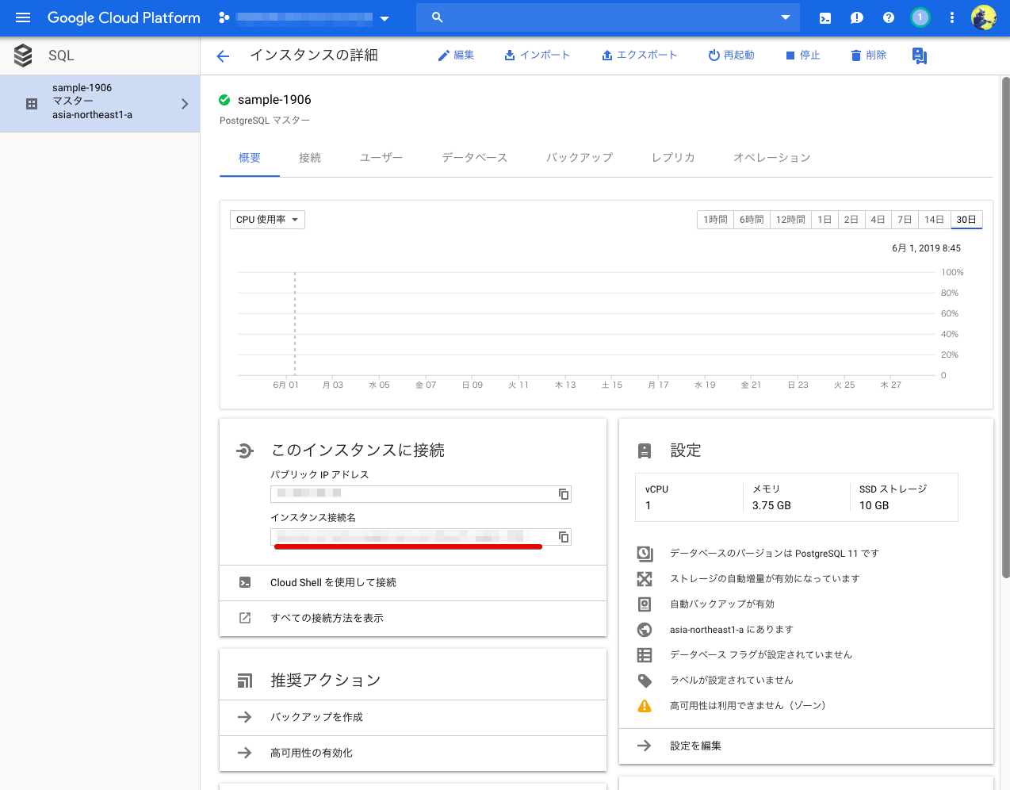Screen dimensions: 1010x790
Task: Activate Cloud Shell from top bar
Action: [825, 17]
